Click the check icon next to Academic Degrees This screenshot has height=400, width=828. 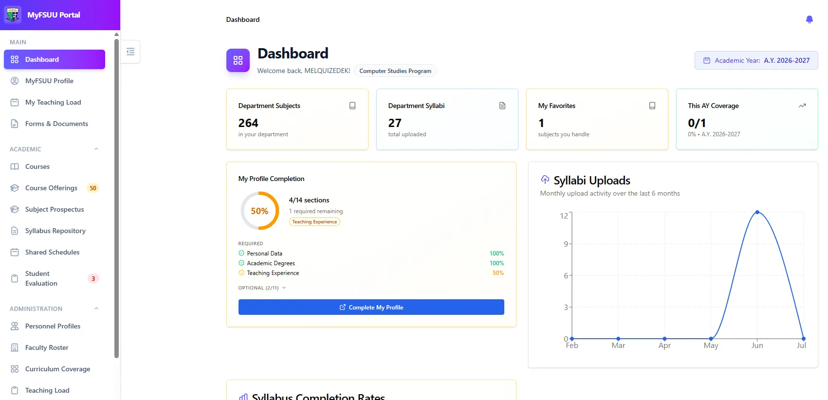pos(241,263)
